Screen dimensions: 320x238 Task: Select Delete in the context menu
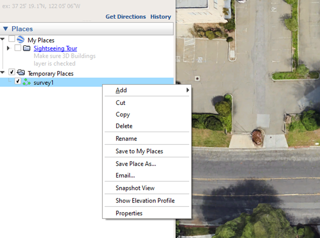[147, 126]
